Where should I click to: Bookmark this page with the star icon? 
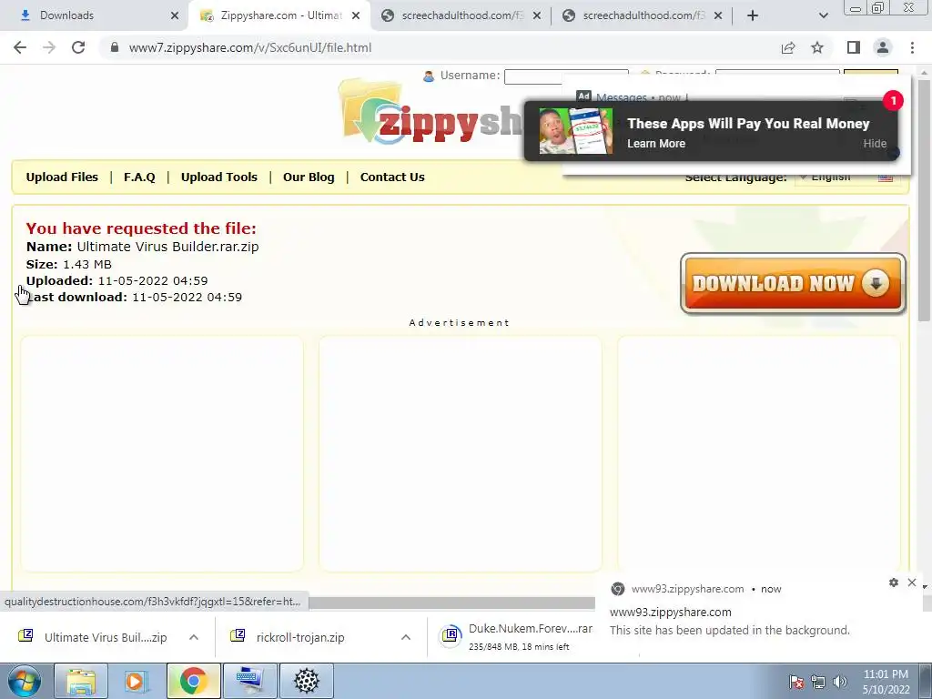[x=817, y=47]
